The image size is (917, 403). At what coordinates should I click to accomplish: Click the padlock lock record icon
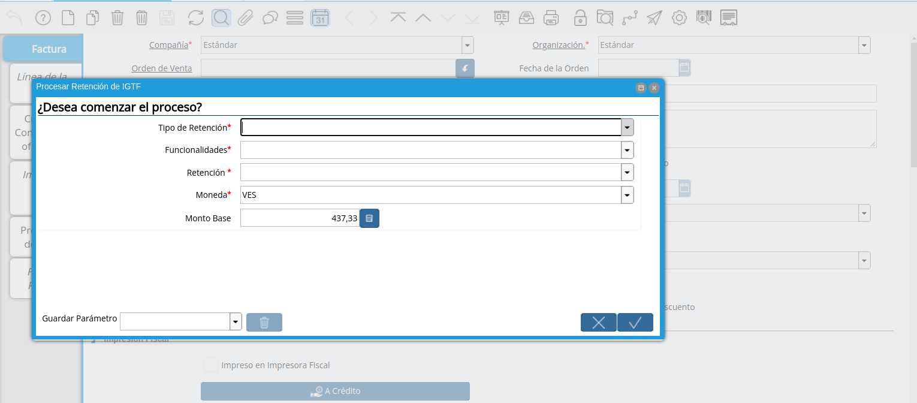tap(580, 18)
